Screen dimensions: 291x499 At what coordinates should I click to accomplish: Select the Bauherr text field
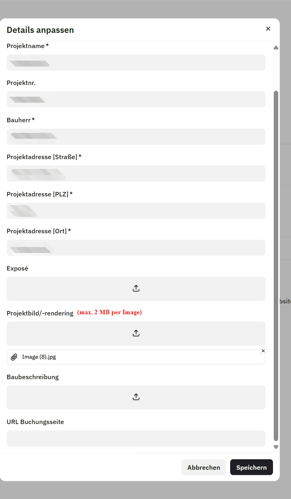[x=136, y=137]
